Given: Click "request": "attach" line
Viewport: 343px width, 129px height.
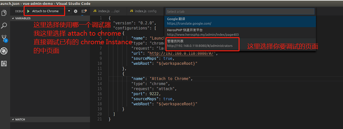Looking at the screenshot, I should tap(154, 89).
